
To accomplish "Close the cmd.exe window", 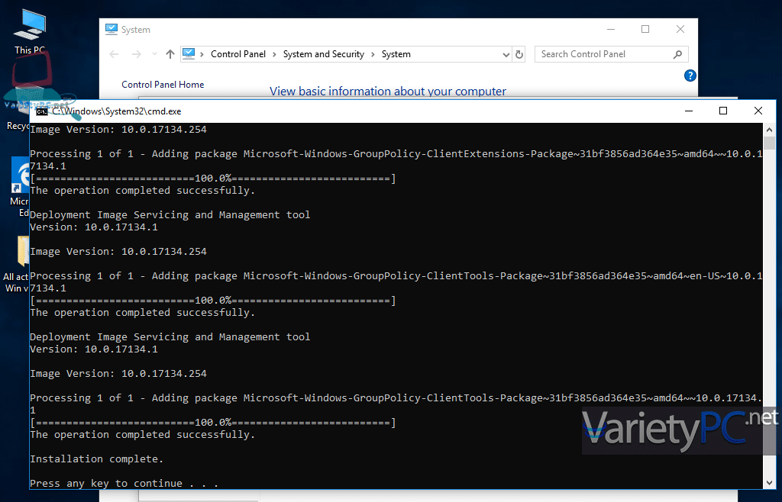I will coord(758,111).
